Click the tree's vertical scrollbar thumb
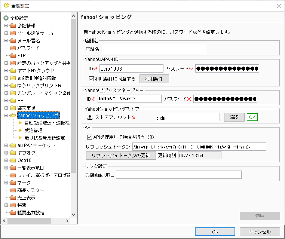The width and height of the screenshot is (285, 239). pos(73,96)
